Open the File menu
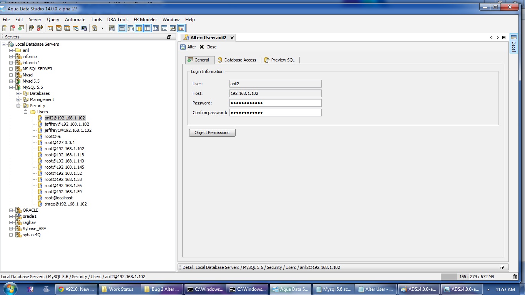 pyautogui.click(x=6, y=20)
